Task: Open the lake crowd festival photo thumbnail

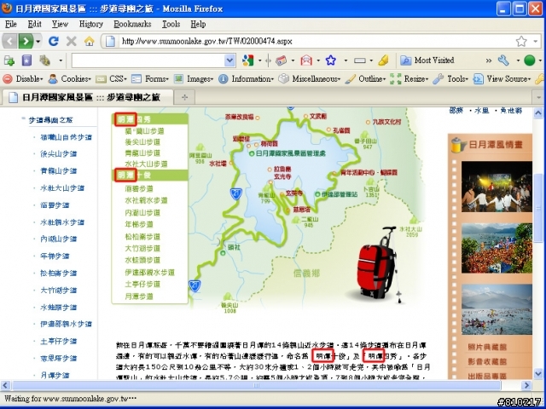Action: click(497, 248)
